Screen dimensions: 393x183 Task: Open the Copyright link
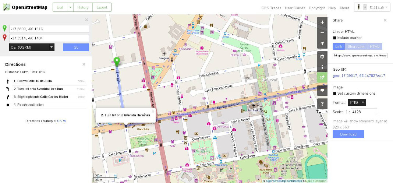(317, 8)
